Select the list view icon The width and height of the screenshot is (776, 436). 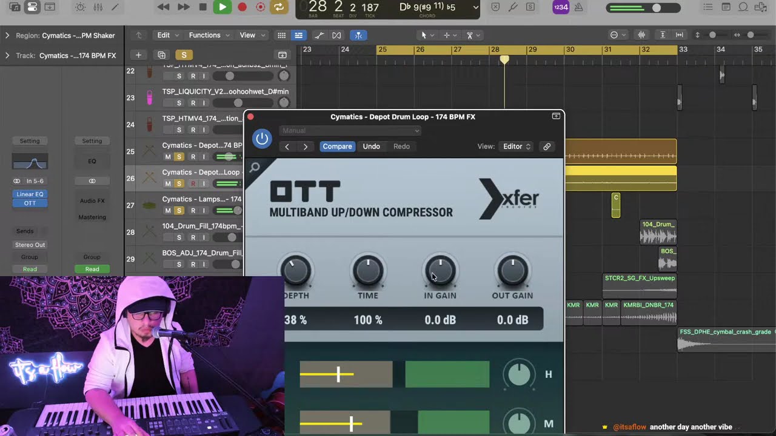(x=298, y=35)
